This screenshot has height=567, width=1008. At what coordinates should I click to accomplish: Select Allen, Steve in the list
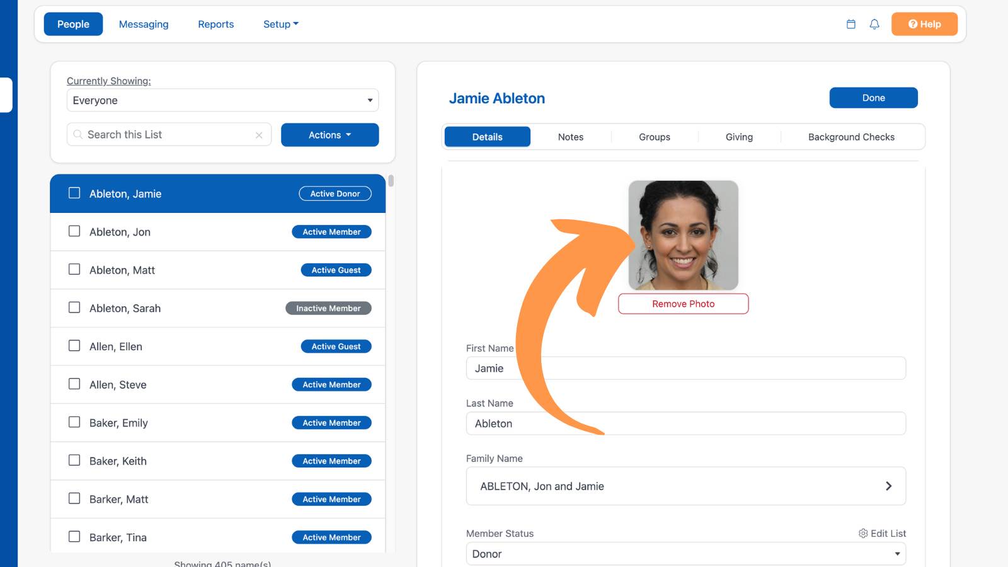point(218,384)
